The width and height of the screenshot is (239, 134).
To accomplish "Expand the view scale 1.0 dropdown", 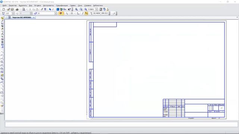I will pos(13,13).
